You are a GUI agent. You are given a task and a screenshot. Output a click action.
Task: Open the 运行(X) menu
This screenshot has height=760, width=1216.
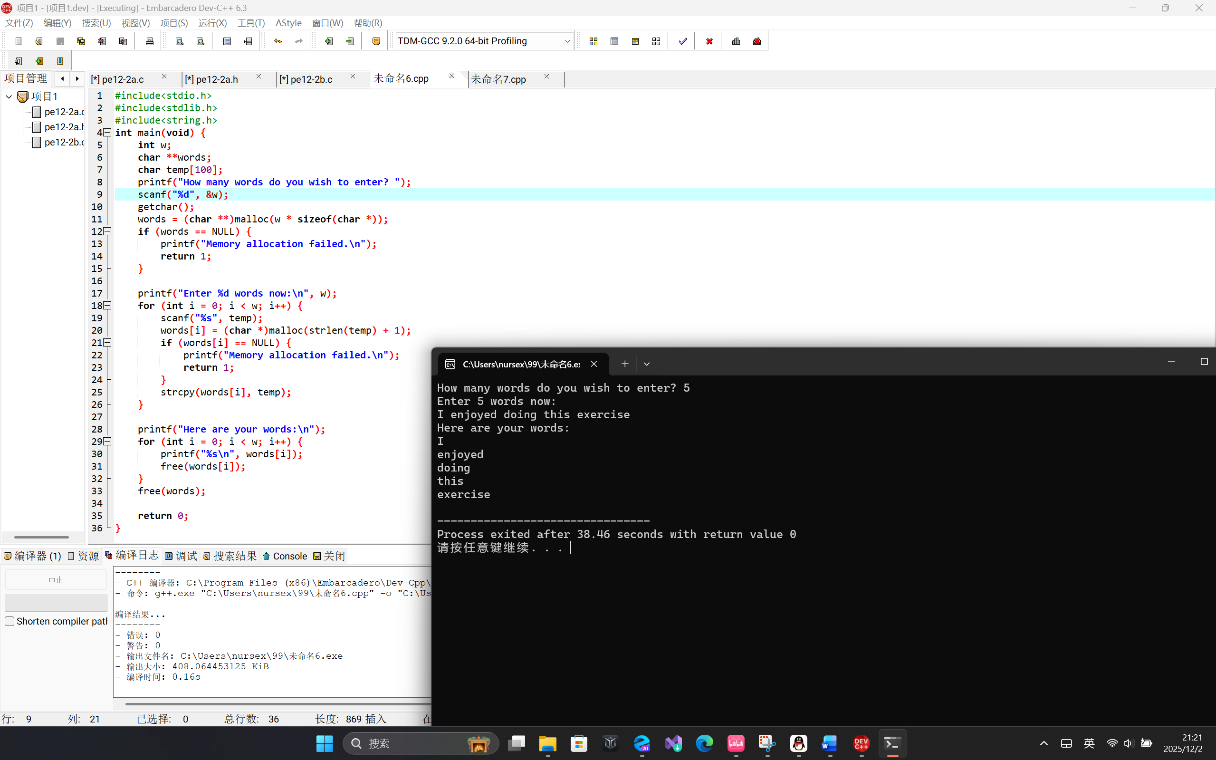click(212, 23)
